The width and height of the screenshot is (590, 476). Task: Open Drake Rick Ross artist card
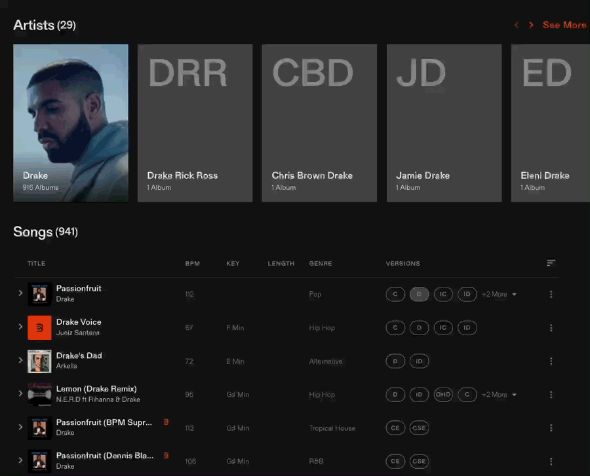click(195, 123)
